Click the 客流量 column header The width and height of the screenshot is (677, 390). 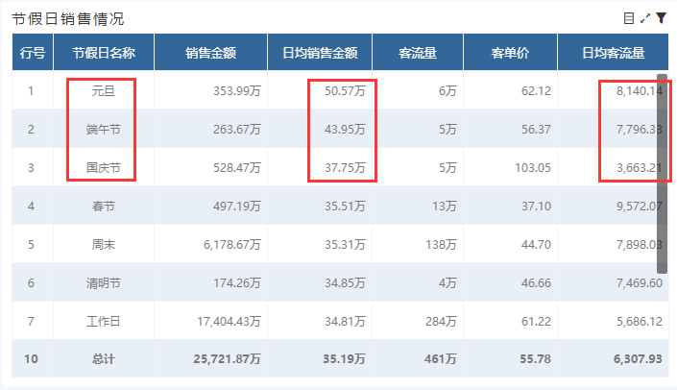click(418, 53)
